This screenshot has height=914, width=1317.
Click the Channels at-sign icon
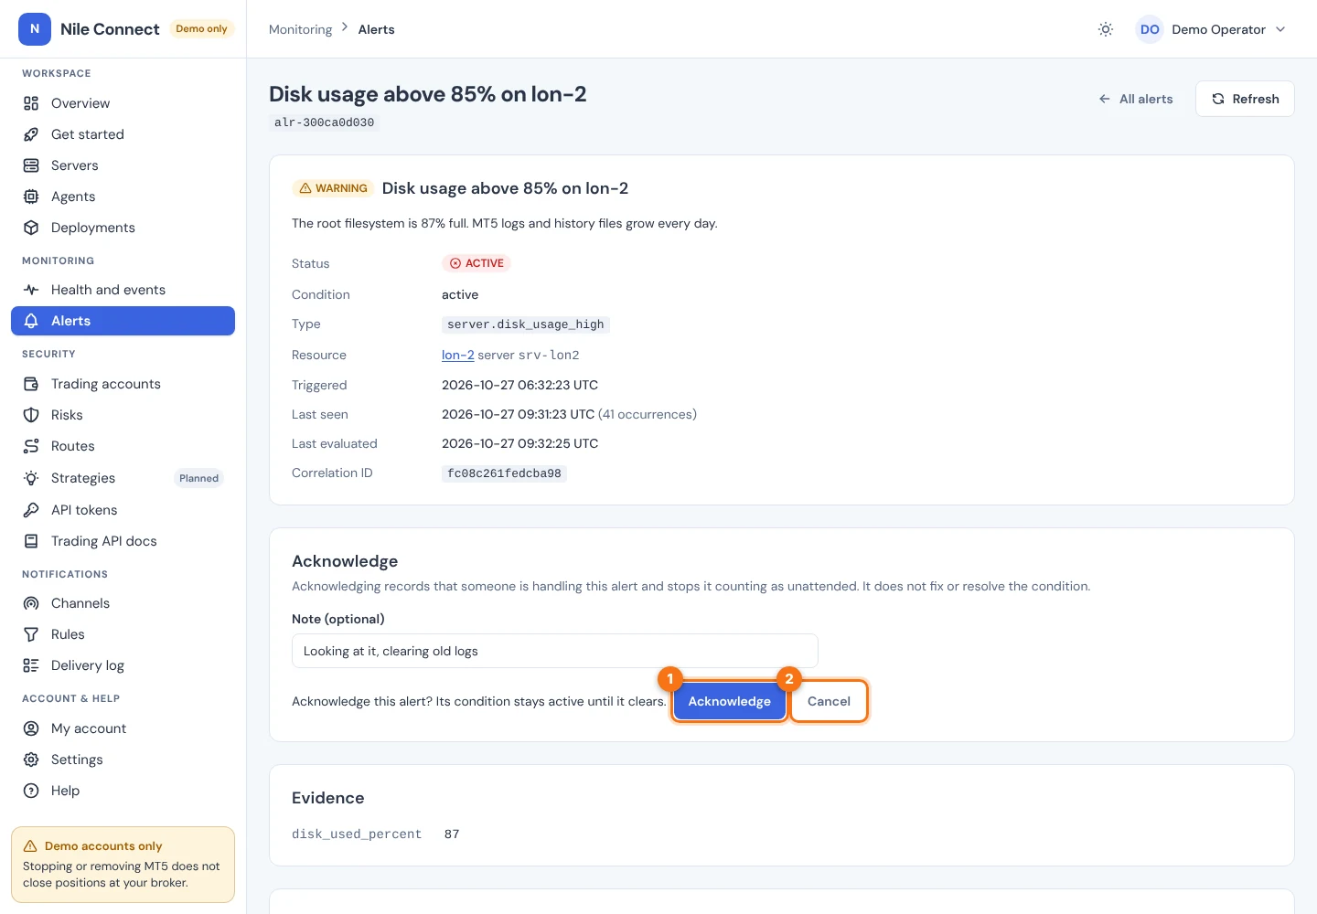pos(31,603)
